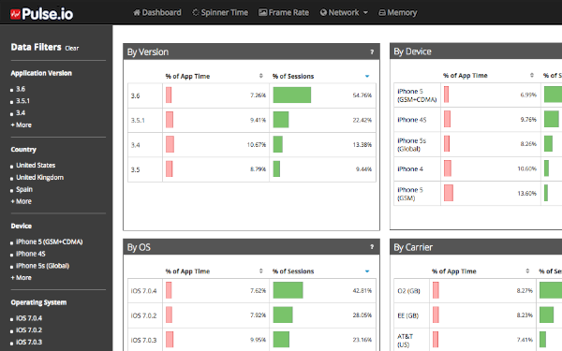
Task: Toggle the 3.6 application version filter
Action: click(x=21, y=89)
